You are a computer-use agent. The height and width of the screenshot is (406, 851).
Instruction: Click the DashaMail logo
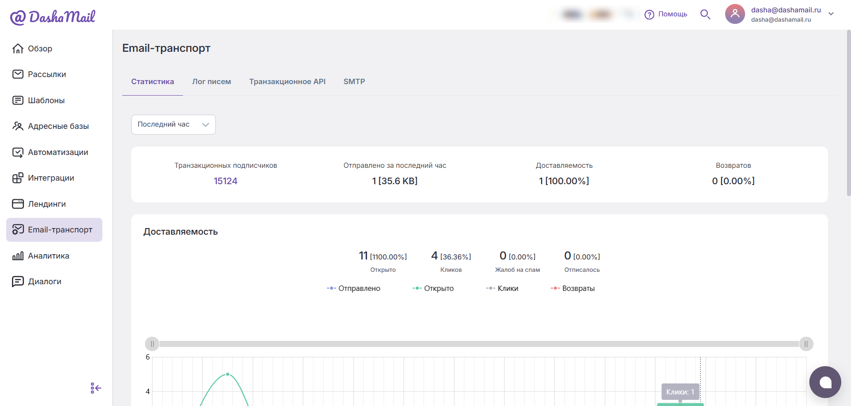[53, 17]
